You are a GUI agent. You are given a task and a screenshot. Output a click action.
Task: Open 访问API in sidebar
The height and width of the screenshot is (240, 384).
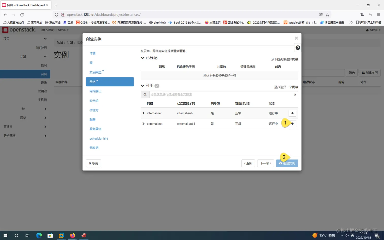click(x=41, y=47)
